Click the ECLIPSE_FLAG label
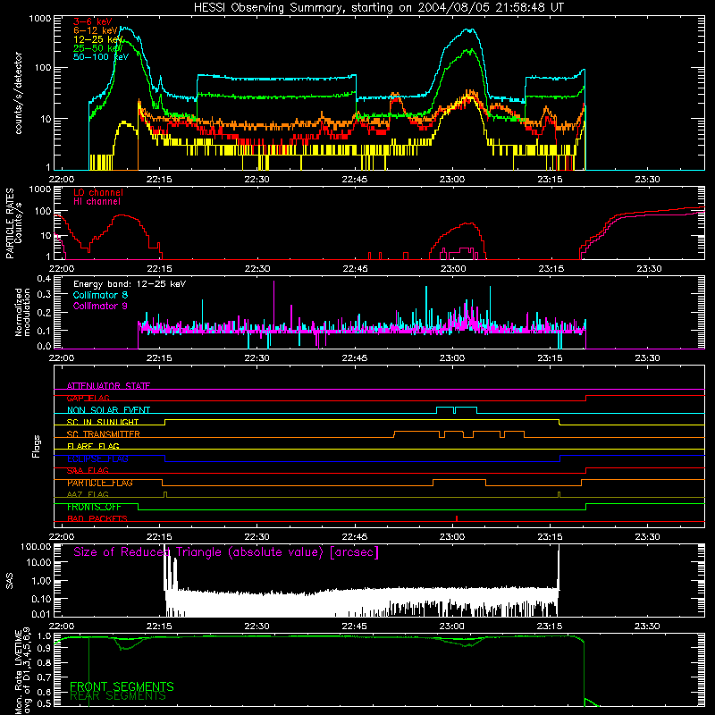715x715 pixels. 97,458
